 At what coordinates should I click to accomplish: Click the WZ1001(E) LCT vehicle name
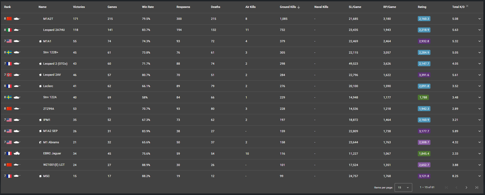pyautogui.click(x=54, y=165)
